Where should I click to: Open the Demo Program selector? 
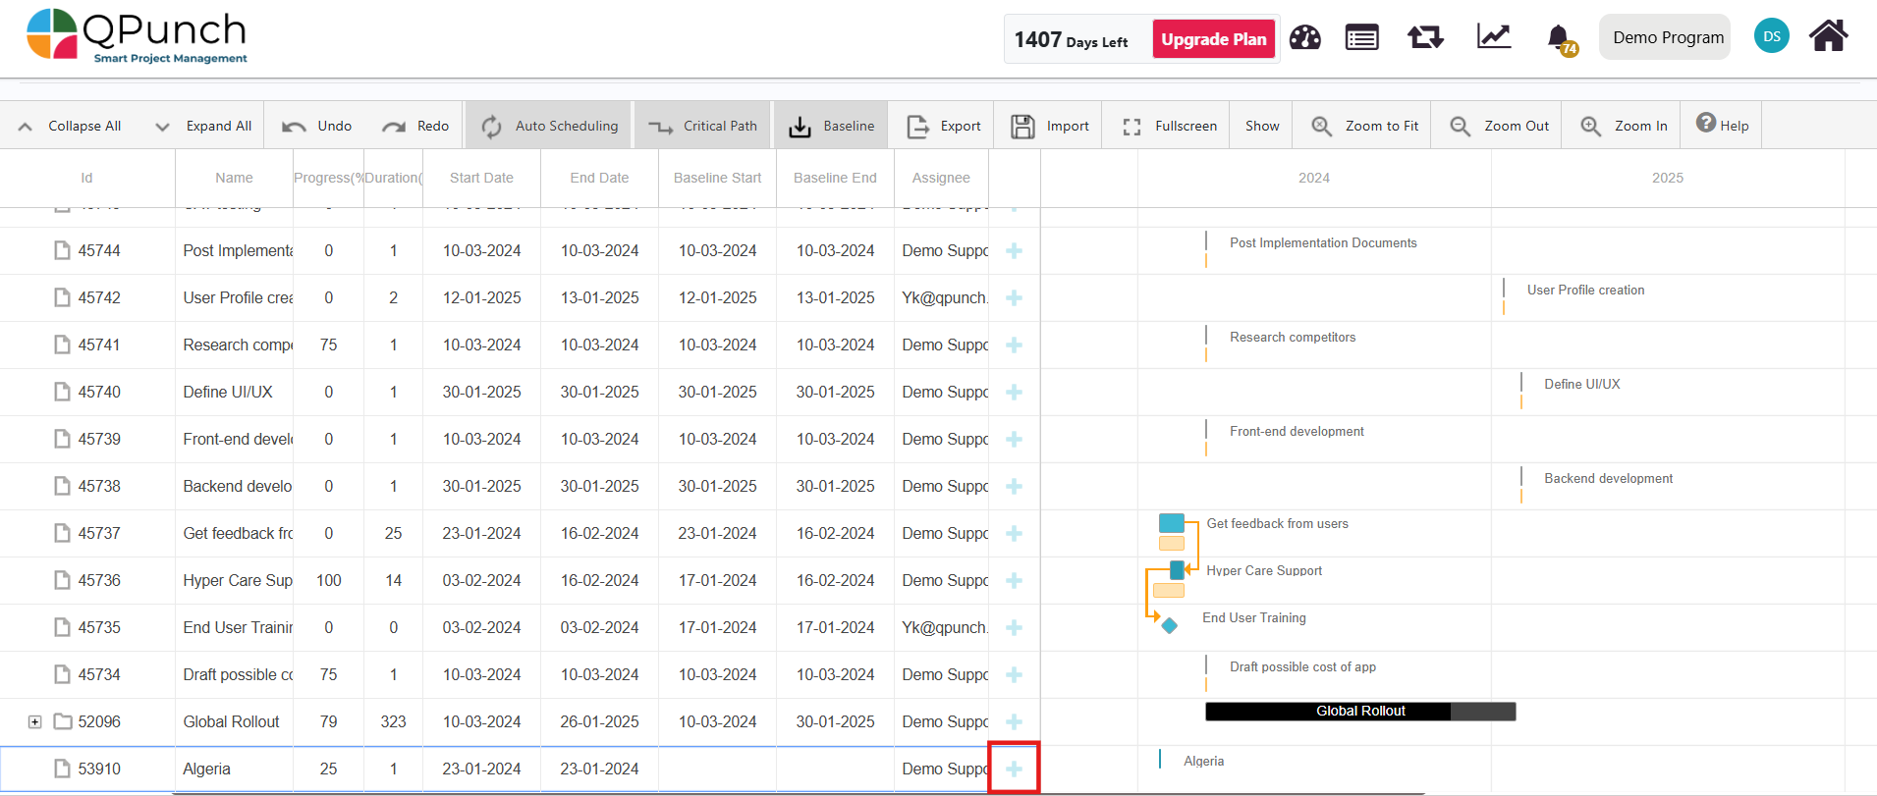(x=1667, y=37)
